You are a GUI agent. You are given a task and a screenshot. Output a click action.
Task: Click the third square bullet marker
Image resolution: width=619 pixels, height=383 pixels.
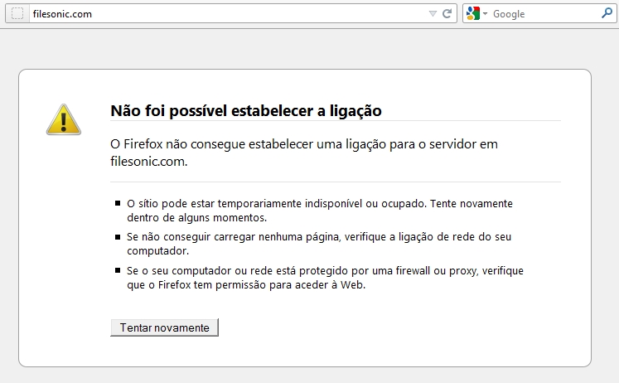tap(118, 271)
